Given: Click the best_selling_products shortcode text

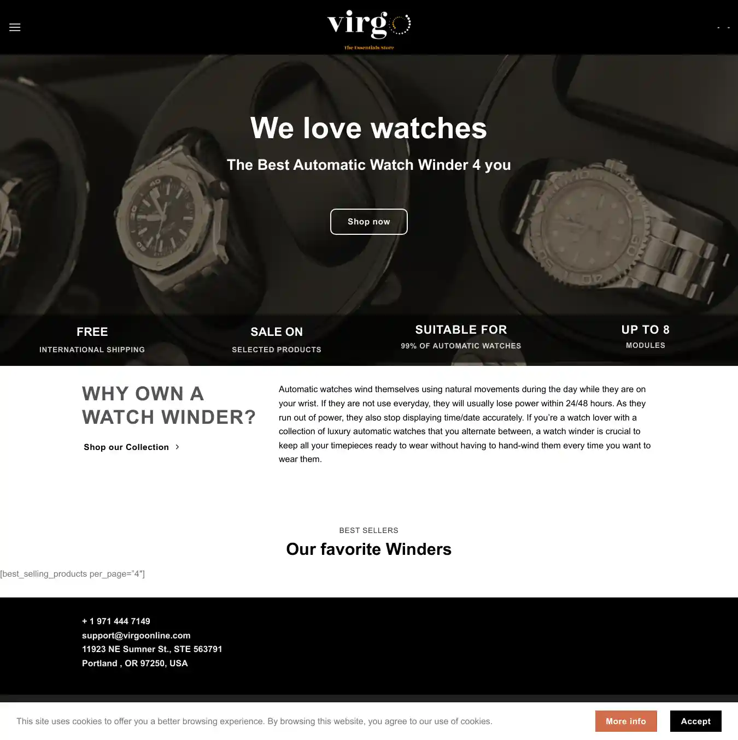Looking at the screenshot, I should 73,574.
